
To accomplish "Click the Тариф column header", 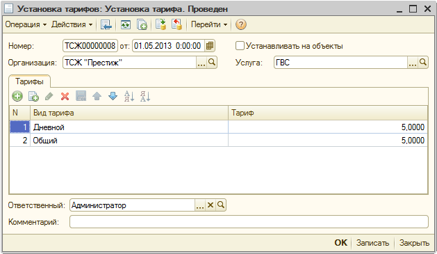I will (x=328, y=113).
